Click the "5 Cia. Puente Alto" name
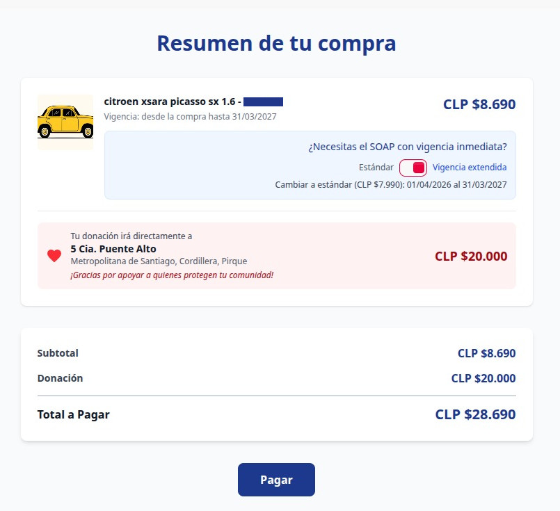 point(113,249)
